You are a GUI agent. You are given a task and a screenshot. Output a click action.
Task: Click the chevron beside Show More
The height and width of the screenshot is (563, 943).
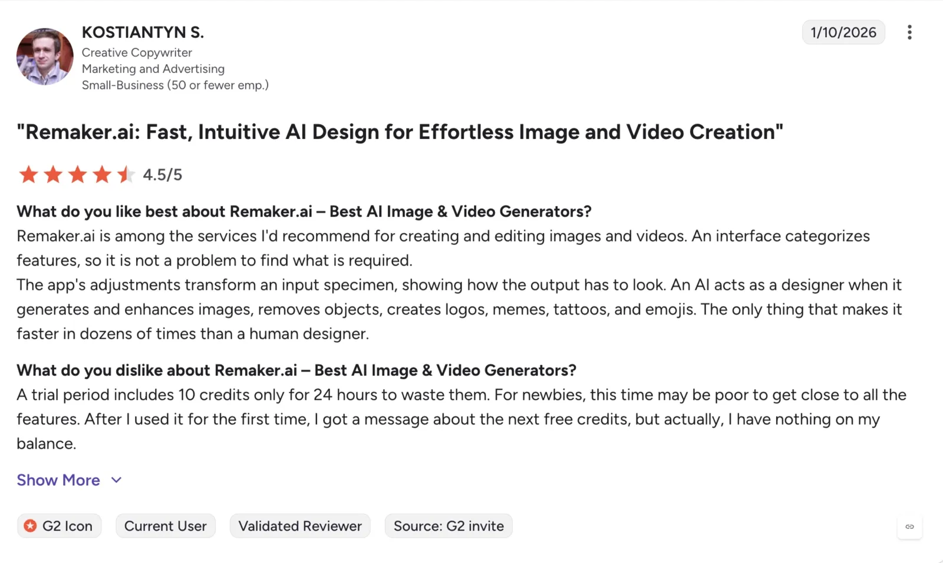(x=116, y=480)
